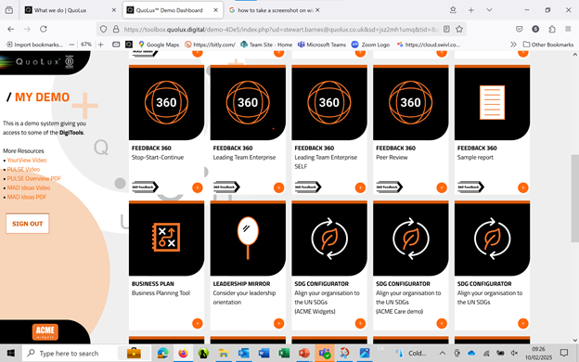Open the Feedback 360 Stop-Start-Continue tile image

click(166, 103)
